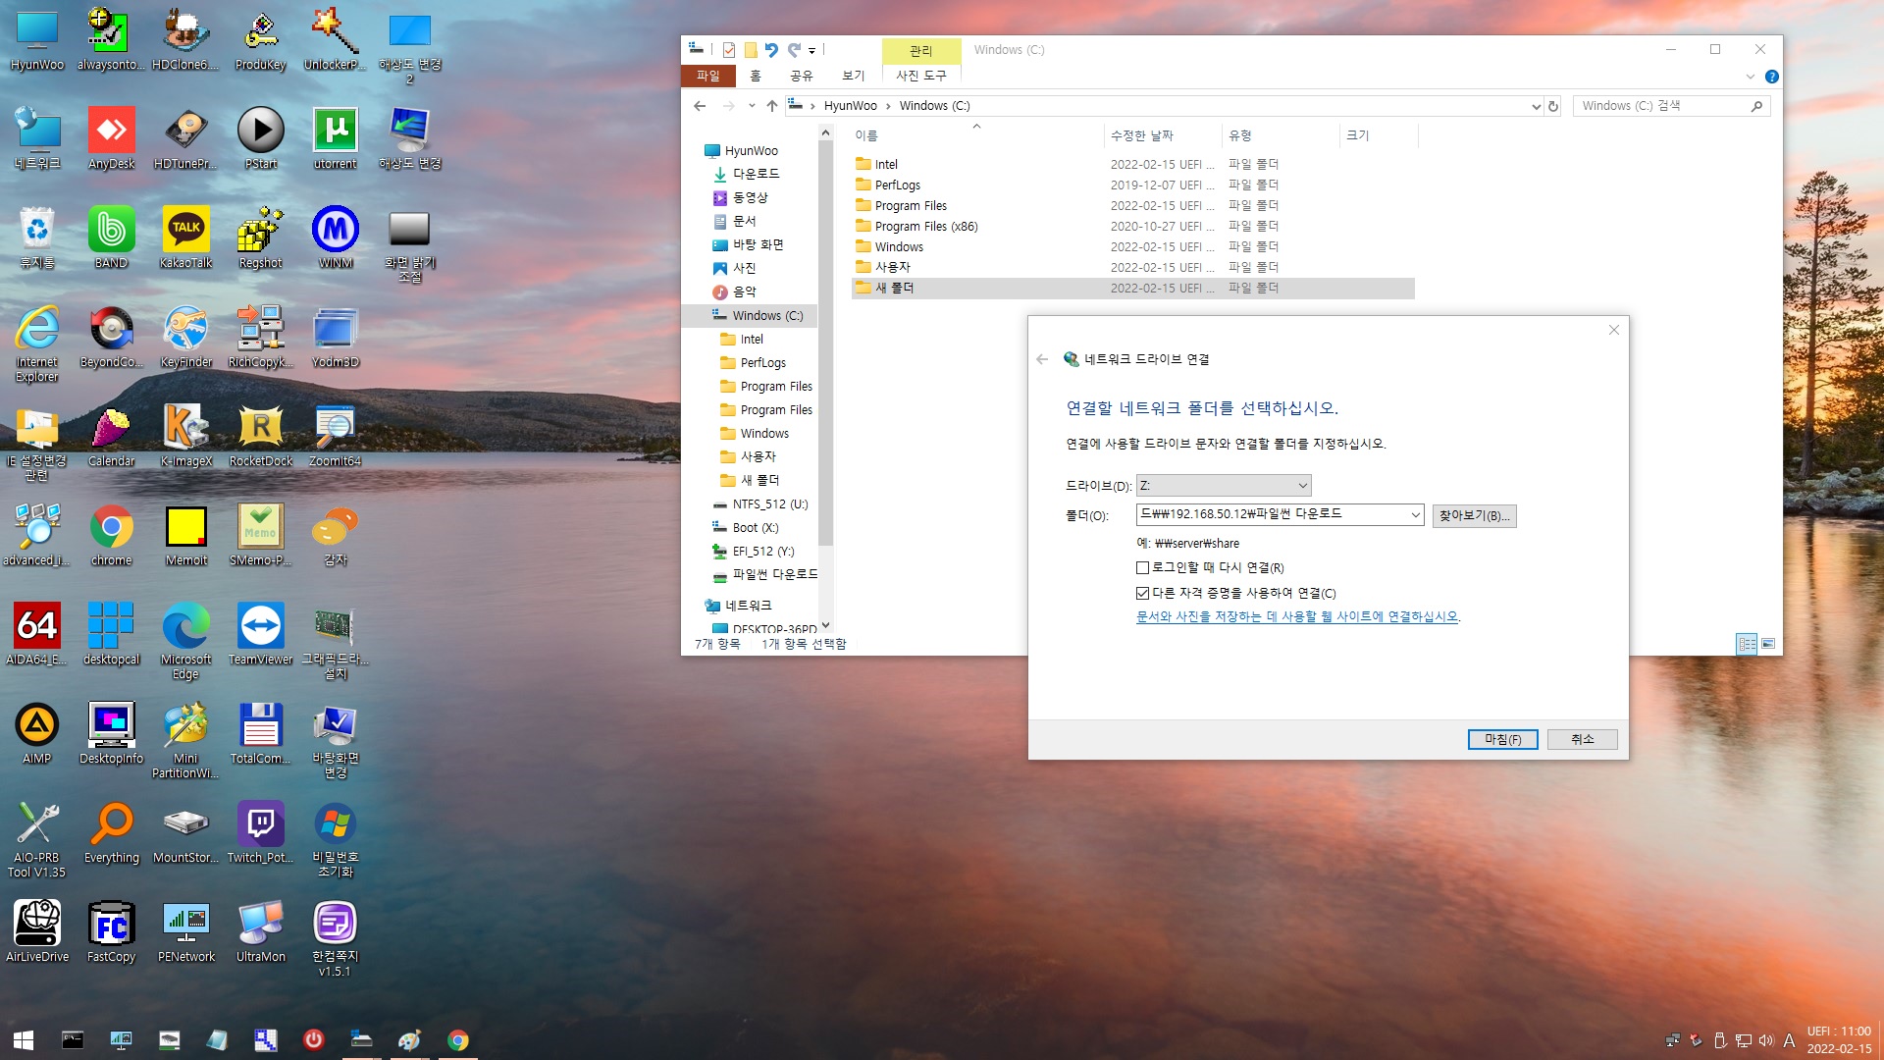Screen dimensions: 1884x1060
Task: Click the 관리 contextual tab
Action: coord(920,51)
